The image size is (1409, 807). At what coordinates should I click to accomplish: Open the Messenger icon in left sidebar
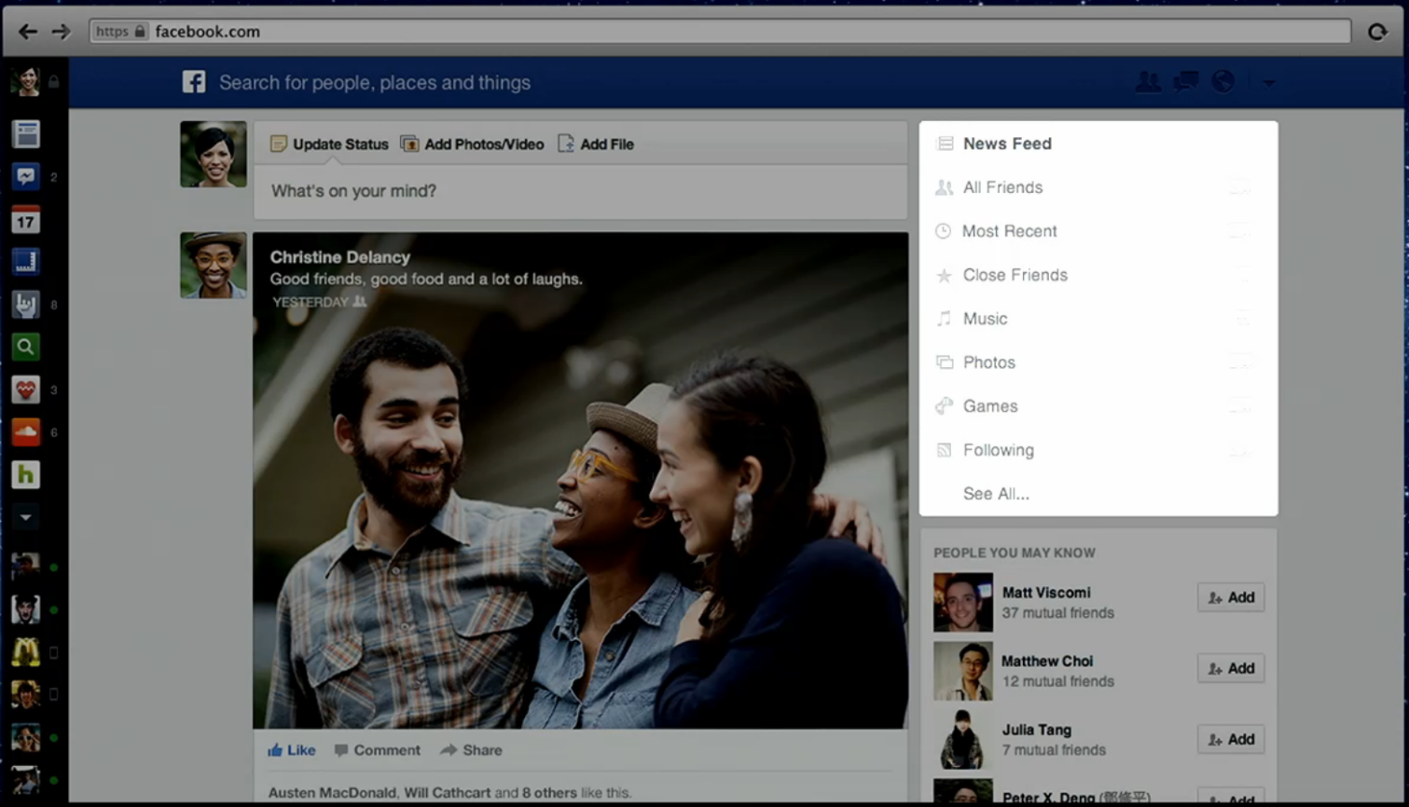pyautogui.click(x=25, y=176)
